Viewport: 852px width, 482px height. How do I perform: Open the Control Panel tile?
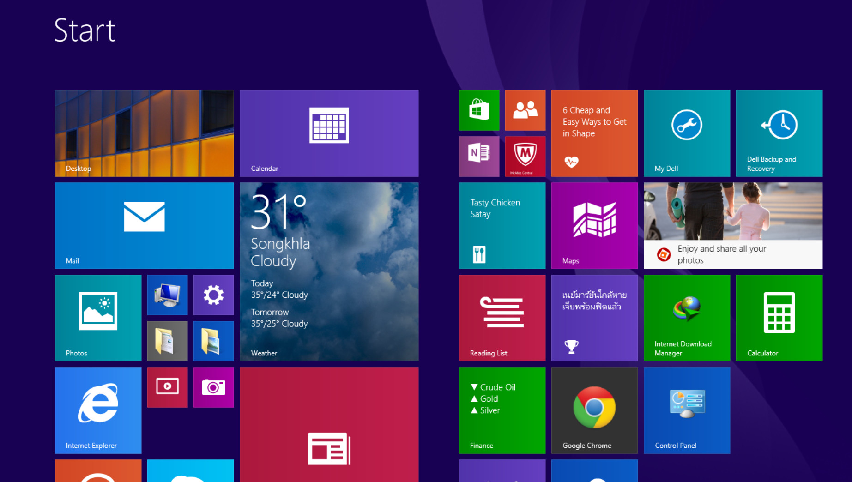tap(687, 410)
